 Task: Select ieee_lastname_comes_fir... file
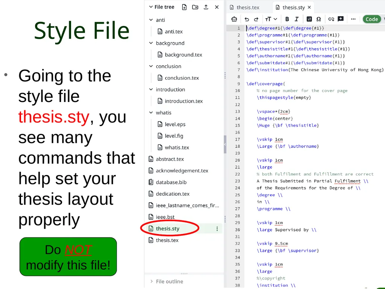pyautogui.click(x=187, y=205)
